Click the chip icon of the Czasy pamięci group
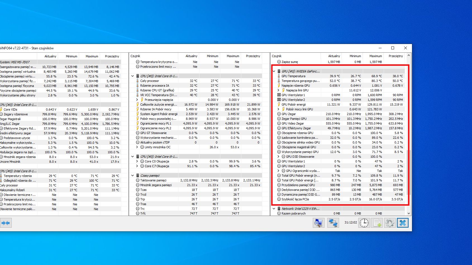The width and height of the screenshot is (472, 265). pyautogui.click(x=137, y=176)
